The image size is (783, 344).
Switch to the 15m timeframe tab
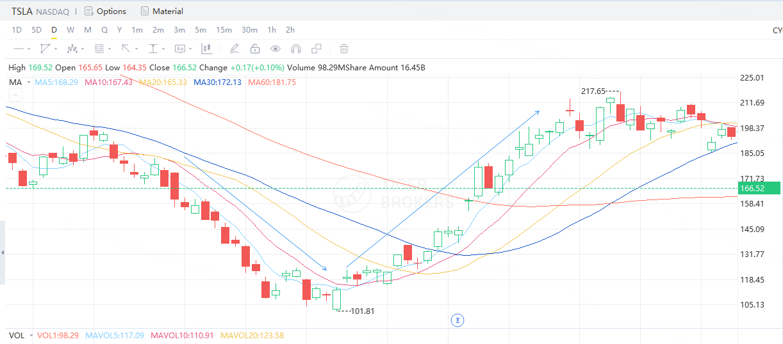tap(224, 30)
